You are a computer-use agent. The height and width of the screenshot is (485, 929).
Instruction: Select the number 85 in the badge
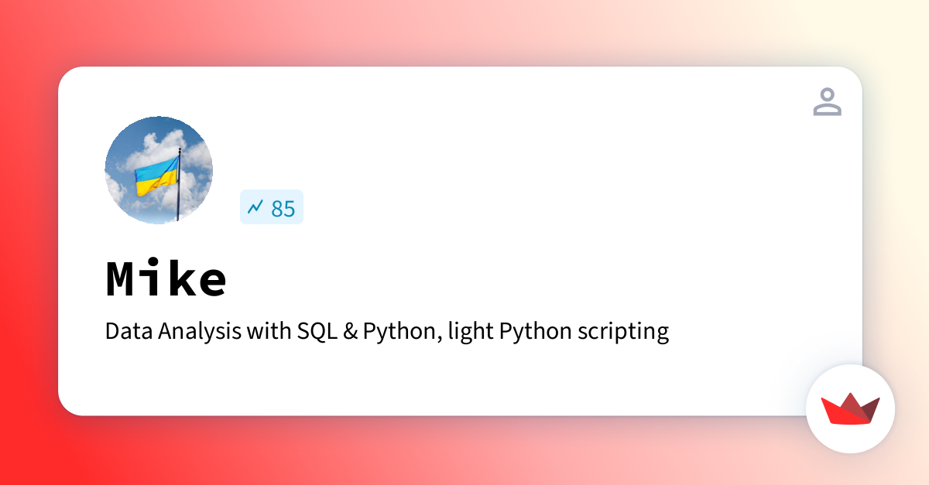pyautogui.click(x=283, y=208)
